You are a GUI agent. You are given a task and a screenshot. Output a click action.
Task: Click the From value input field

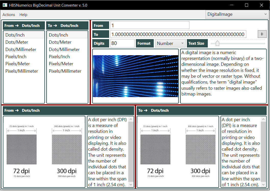tap(150, 25)
